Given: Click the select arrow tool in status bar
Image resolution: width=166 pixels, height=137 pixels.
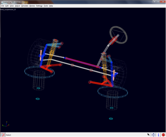Looking at the screenshot, I should 148,135.
